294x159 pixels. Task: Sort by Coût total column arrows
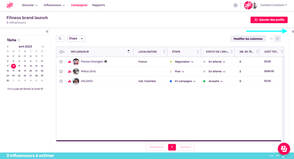point(282,52)
